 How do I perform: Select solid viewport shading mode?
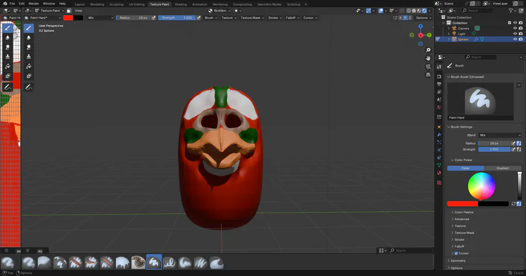click(414, 11)
